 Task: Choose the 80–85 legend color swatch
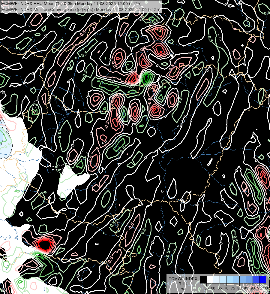(x=243, y=280)
